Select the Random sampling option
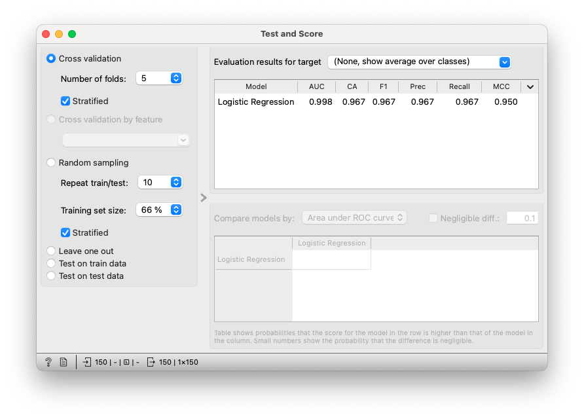 [x=51, y=163]
